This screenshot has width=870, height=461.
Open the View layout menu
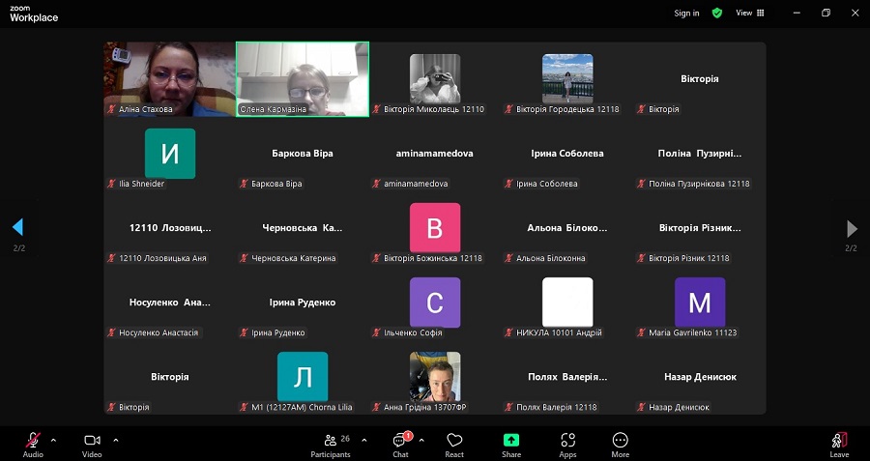[750, 13]
